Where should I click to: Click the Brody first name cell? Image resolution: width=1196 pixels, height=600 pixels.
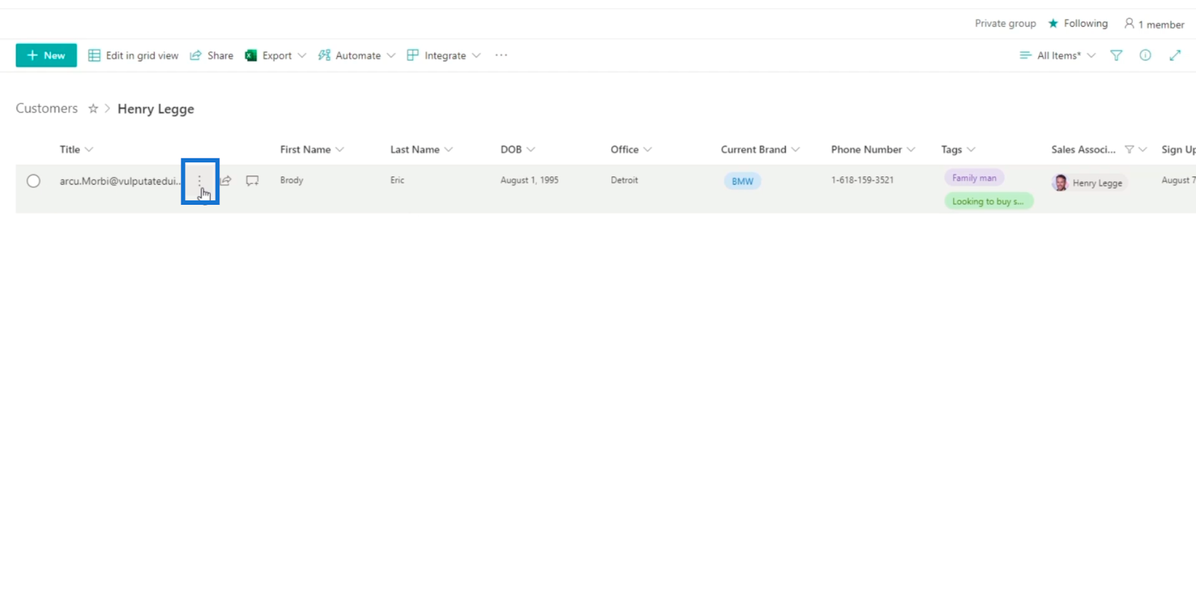pyautogui.click(x=292, y=180)
